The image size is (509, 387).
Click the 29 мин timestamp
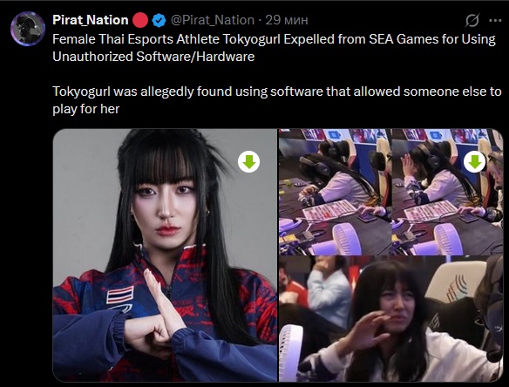(x=287, y=20)
